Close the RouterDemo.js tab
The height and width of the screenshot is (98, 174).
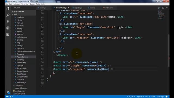pos(68,8)
